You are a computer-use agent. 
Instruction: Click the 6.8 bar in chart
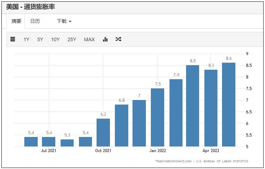coord(122,125)
